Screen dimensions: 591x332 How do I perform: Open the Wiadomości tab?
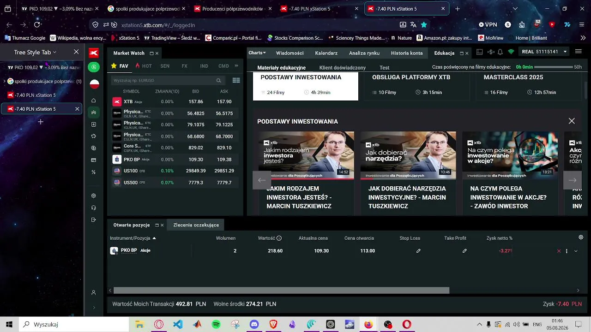click(x=290, y=53)
